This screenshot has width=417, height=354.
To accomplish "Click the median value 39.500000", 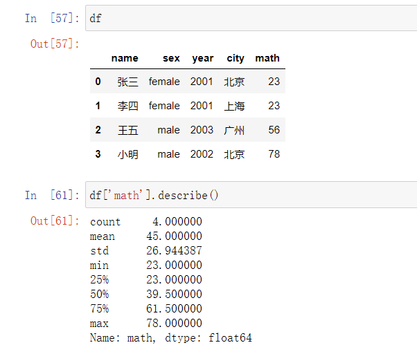I will 174,294.
